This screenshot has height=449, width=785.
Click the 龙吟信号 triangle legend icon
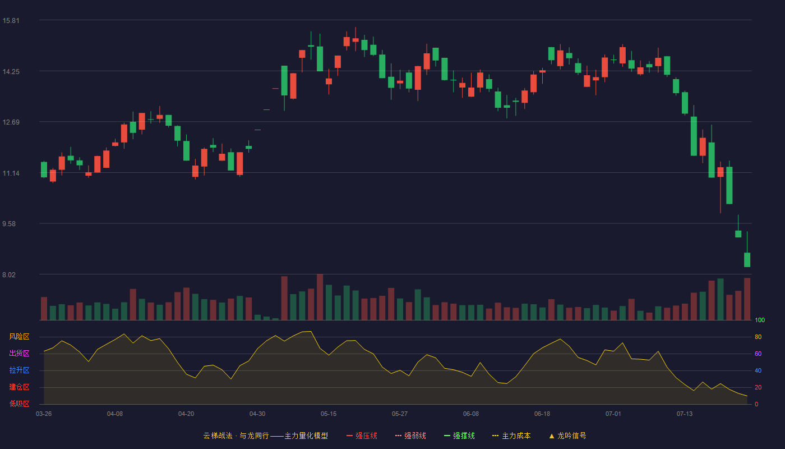point(551,436)
